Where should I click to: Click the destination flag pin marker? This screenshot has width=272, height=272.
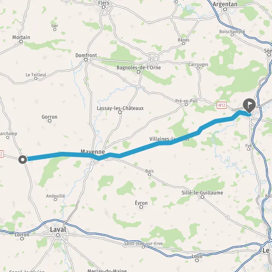[x=249, y=106]
